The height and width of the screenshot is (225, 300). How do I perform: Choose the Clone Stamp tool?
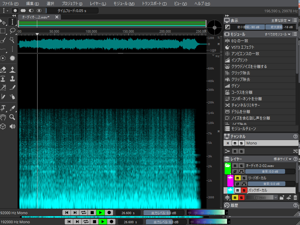point(12,79)
